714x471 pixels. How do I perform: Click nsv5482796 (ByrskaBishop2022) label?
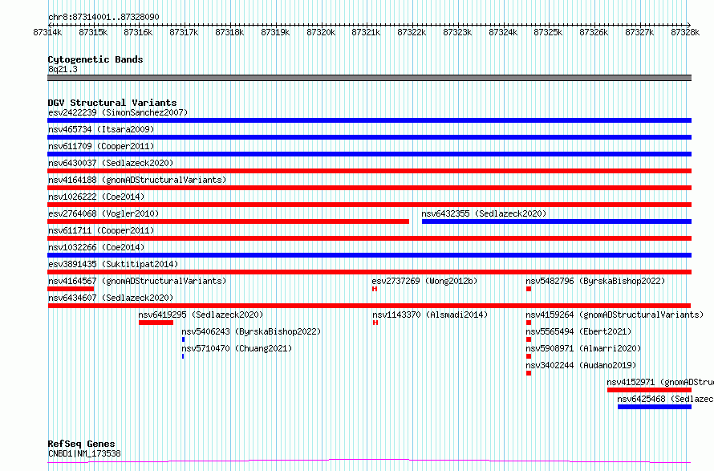[x=595, y=281]
